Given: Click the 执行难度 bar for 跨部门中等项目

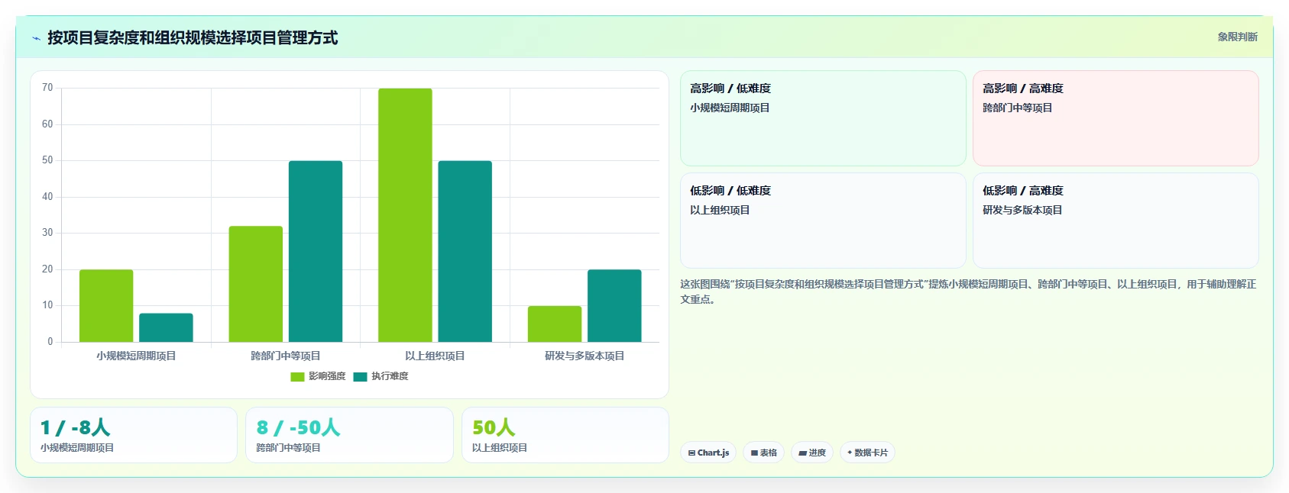Looking at the screenshot, I should (x=316, y=251).
